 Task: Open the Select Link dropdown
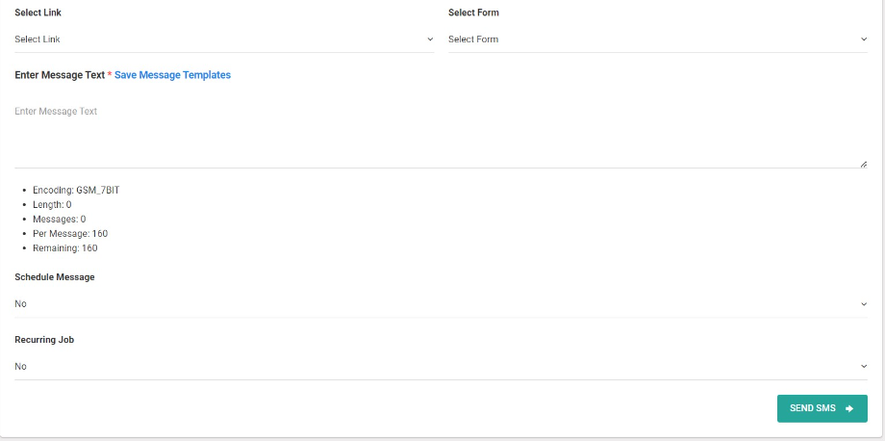pos(224,39)
